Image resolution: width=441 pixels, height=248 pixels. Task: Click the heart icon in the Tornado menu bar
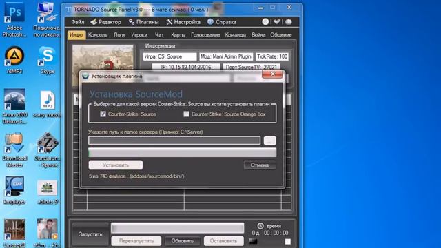coord(277,22)
